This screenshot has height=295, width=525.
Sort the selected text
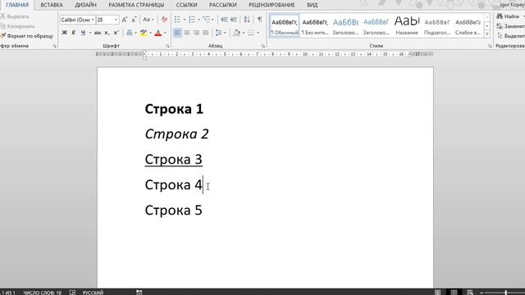coord(247,20)
